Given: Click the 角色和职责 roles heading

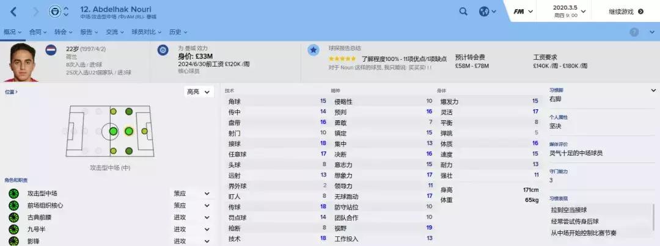Looking at the screenshot, I should tap(16, 180).
